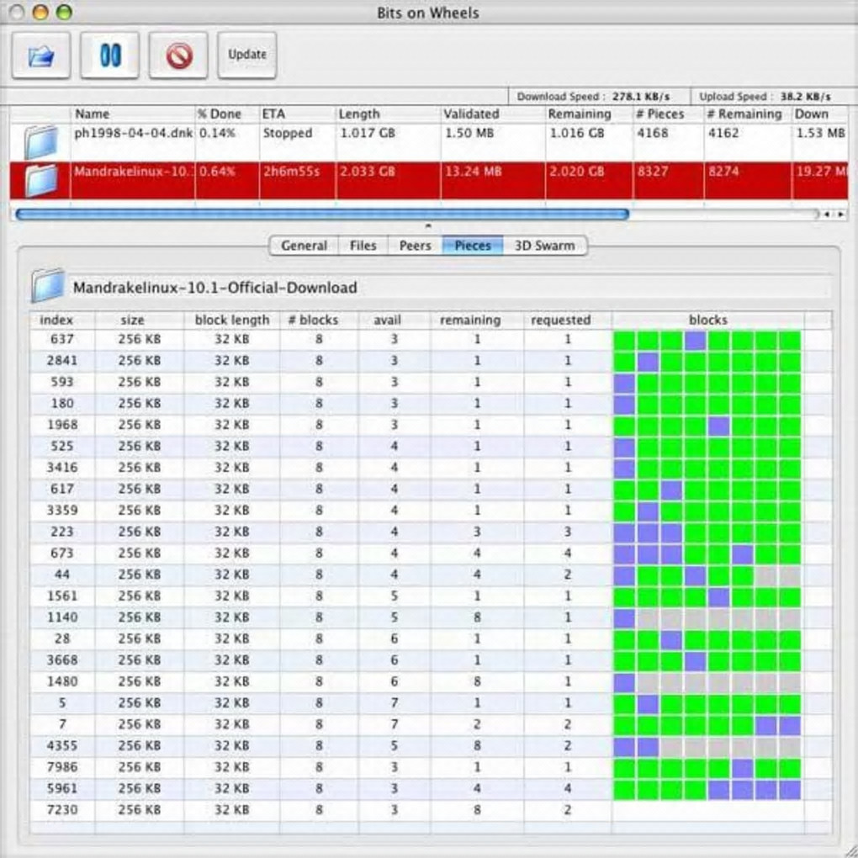Switch to the Peers tab
Image resolution: width=858 pixels, height=858 pixels.
416,246
